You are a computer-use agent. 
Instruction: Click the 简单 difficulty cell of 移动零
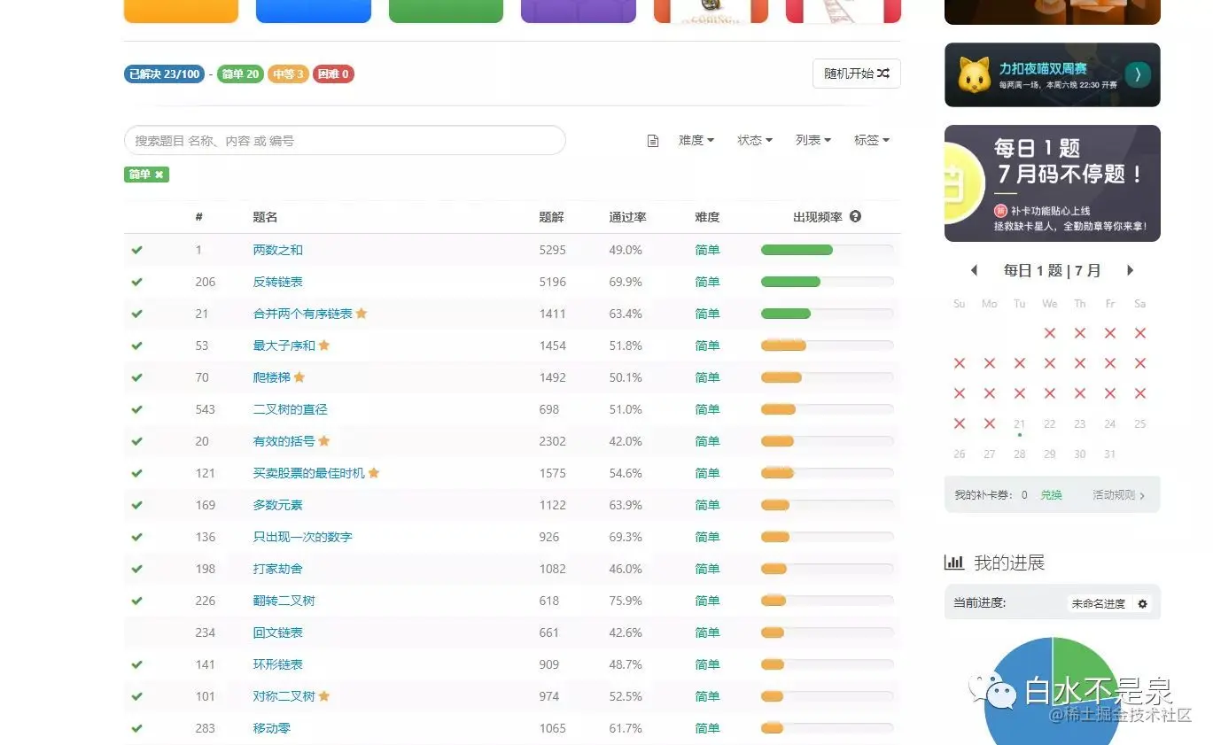click(707, 728)
